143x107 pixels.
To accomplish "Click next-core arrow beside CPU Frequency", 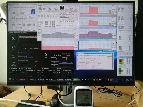I will point(25,69).
